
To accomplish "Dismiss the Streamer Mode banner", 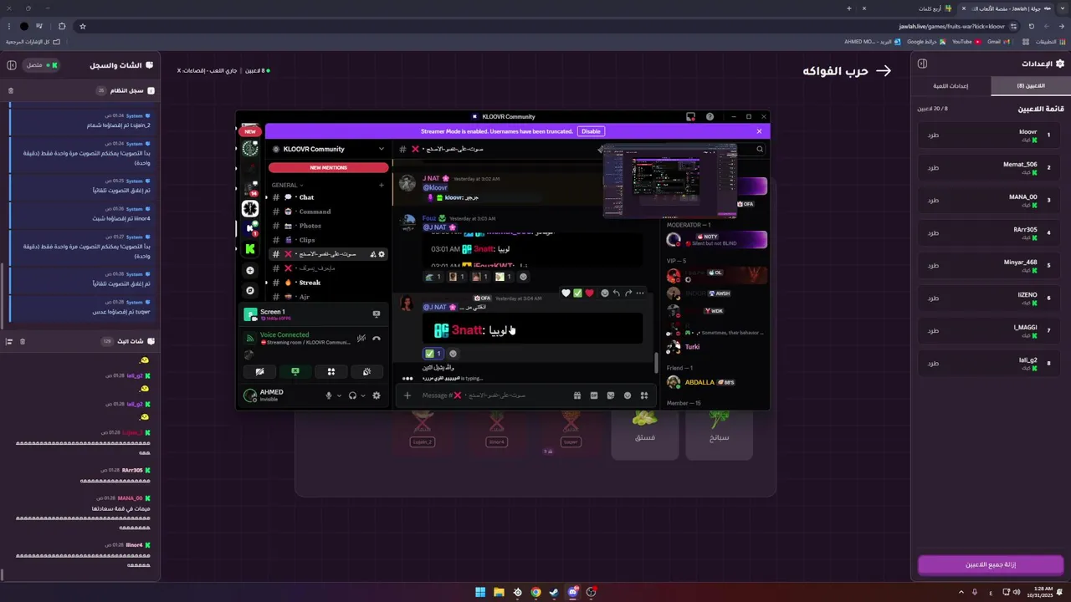I will (x=759, y=131).
